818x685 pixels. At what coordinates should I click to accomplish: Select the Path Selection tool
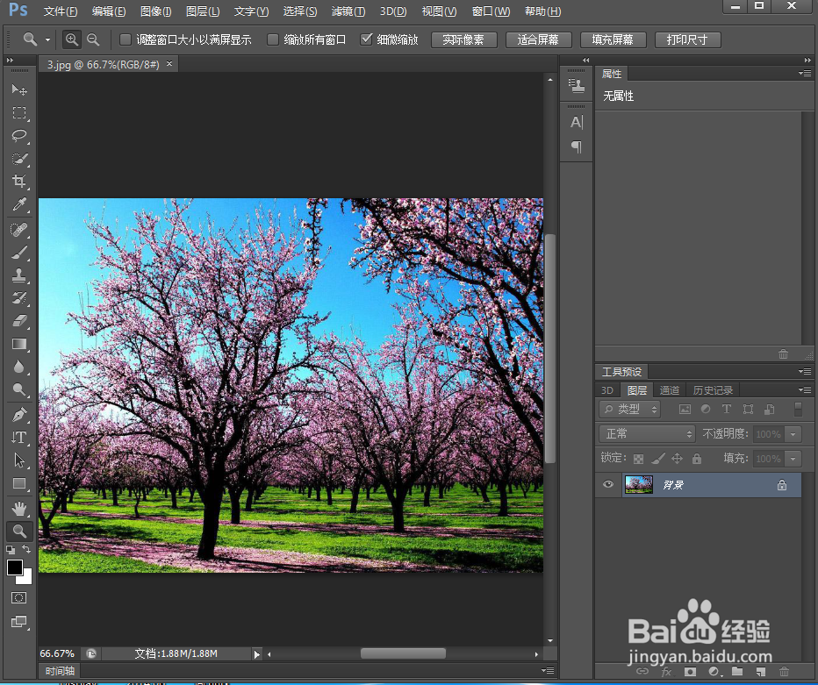[19, 460]
